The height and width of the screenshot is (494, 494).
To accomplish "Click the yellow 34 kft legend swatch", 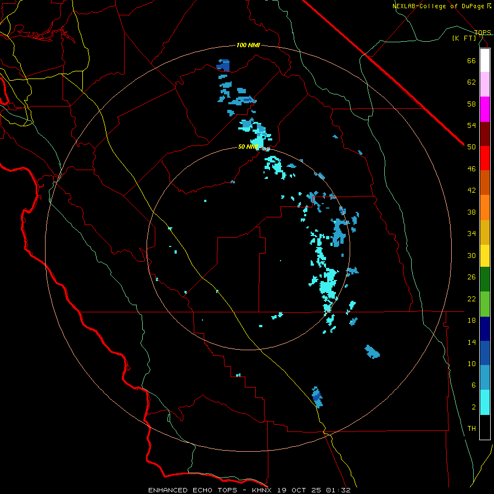I will point(485,256).
